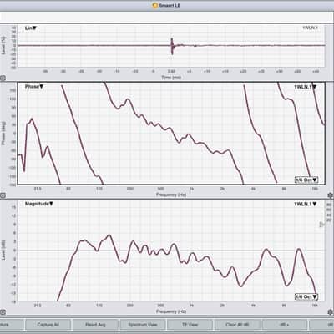Viewport: 334px width, 334px height.
Task: Click the coherence threshold marker
Action: (321, 225)
